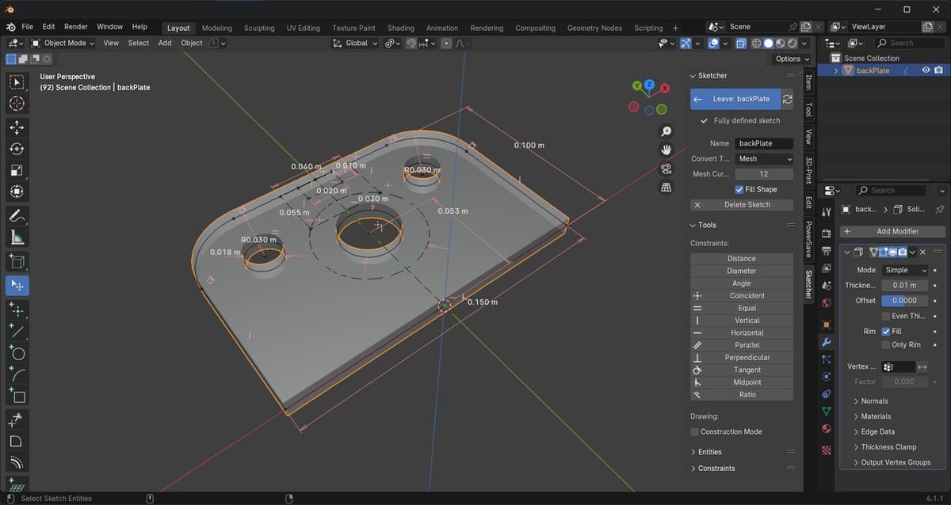Adjust the Mesh Curve Resolution 12 field
The height and width of the screenshot is (505, 951).
(x=764, y=174)
